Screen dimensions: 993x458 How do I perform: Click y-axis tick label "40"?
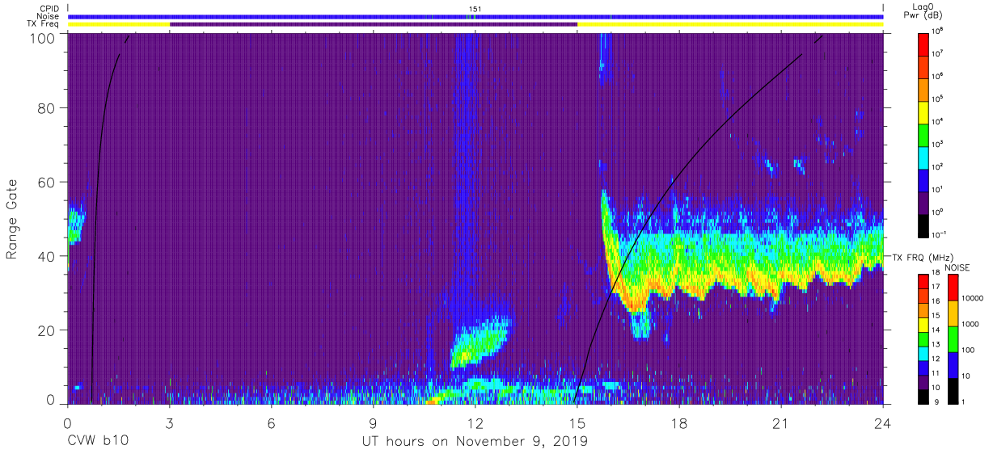48,256
